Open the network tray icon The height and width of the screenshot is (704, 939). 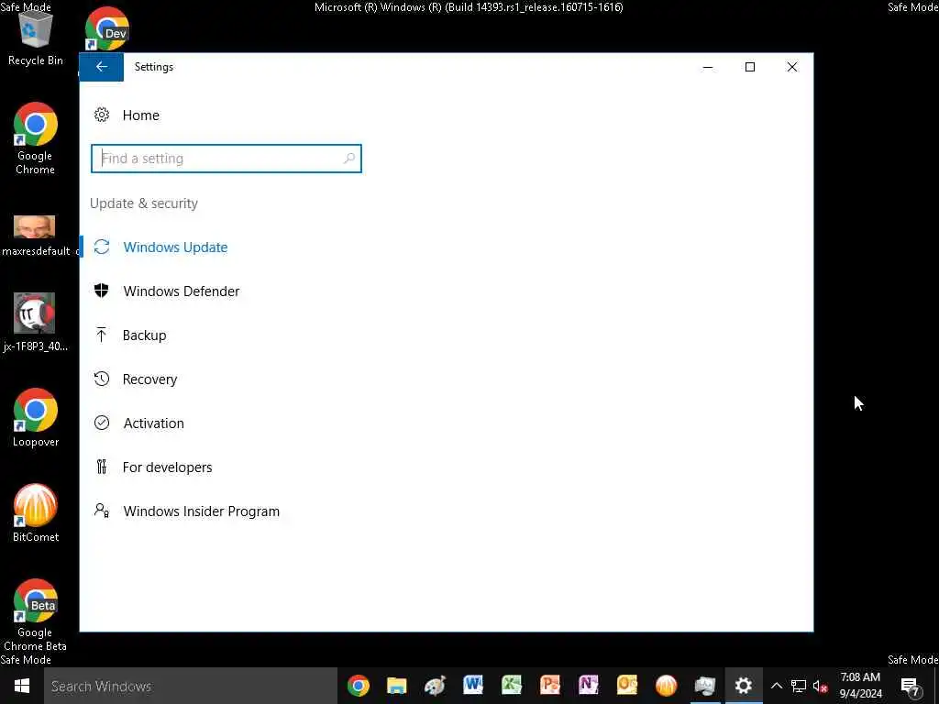tap(799, 686)
